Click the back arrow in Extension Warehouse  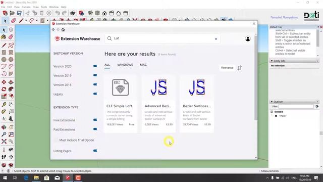pyautogui.click(x=53, y=30)
